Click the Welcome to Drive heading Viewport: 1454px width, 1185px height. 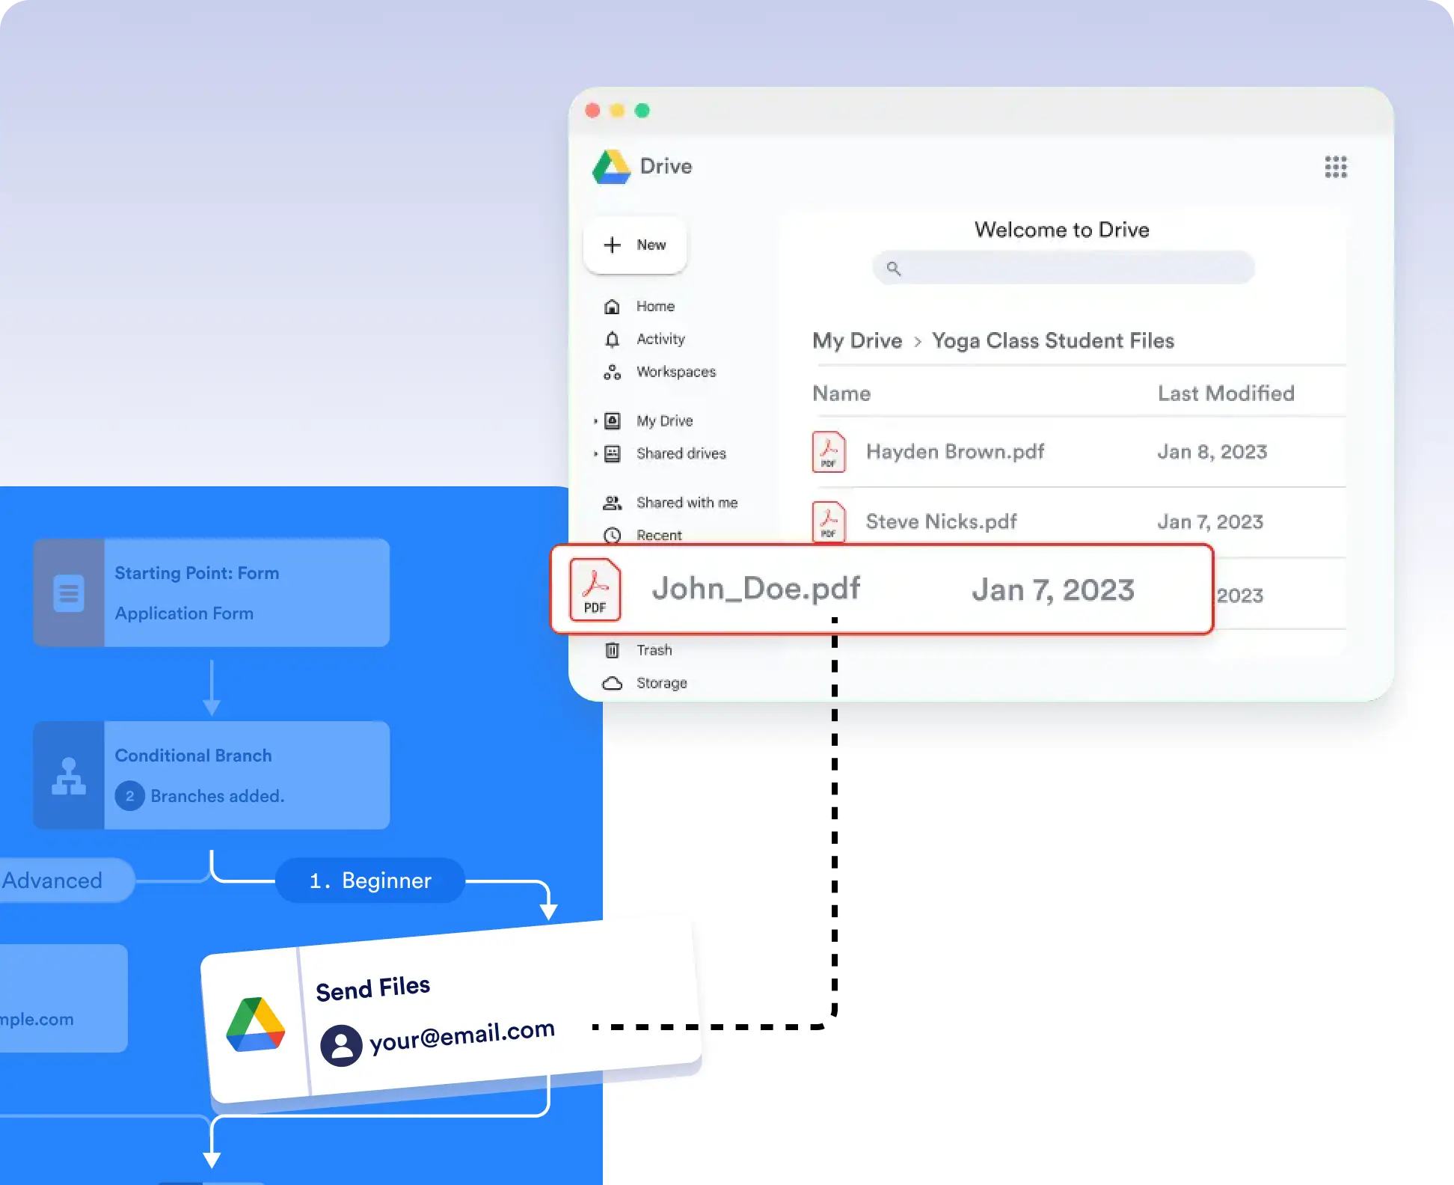coord(1062,230)
